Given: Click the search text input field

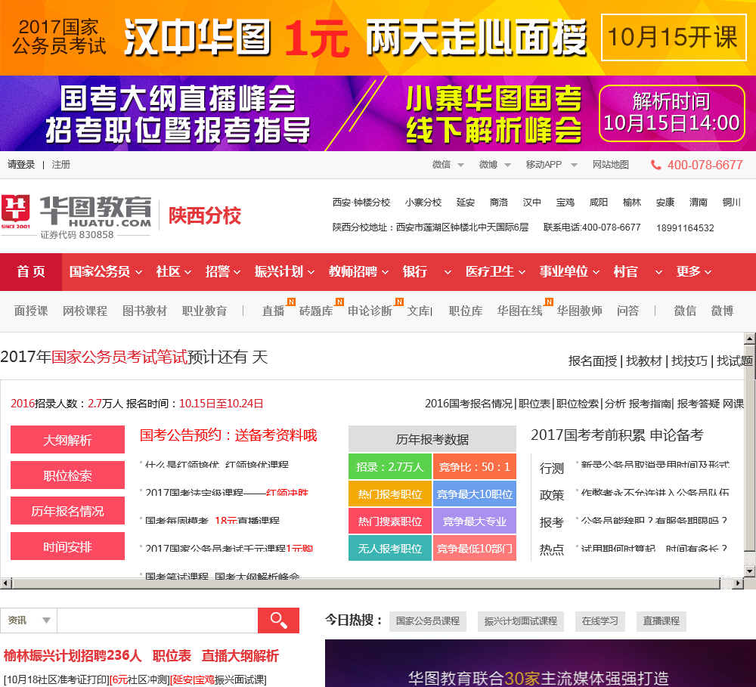Looking at the screenshot, I should [x=157, y=620].
